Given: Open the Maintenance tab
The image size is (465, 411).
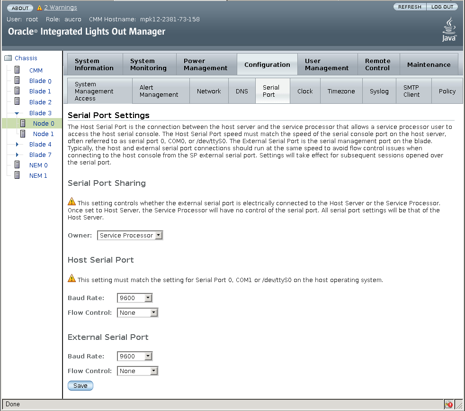Looking at the screenshot, I should click(429, 64).
